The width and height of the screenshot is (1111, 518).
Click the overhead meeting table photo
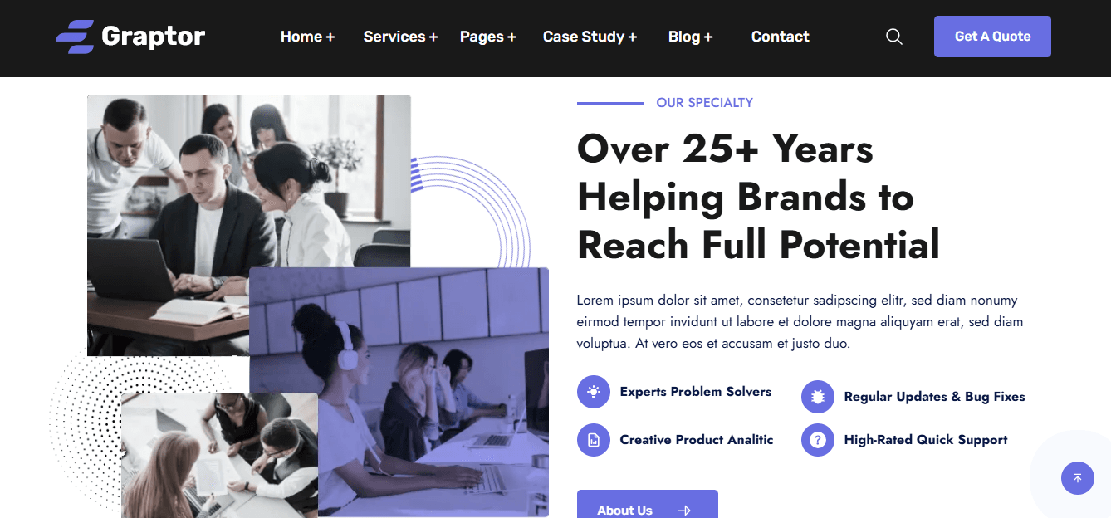tap(219, 455)
